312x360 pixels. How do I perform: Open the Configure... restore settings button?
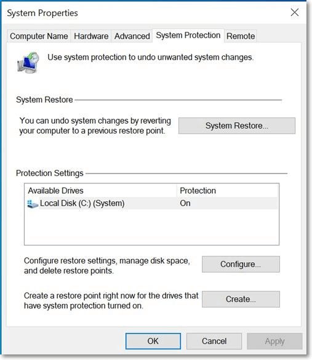click(x=241, y=264)
